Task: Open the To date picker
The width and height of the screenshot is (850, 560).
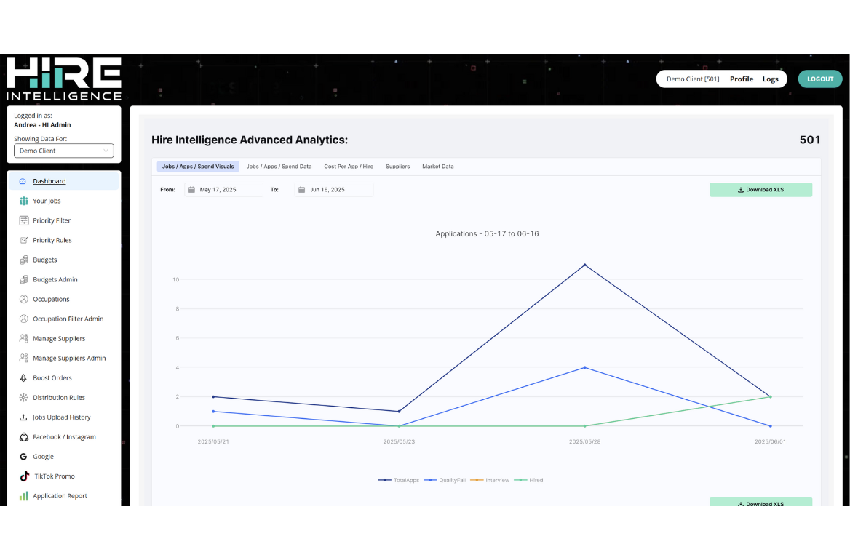Action: tap(333, 190)
